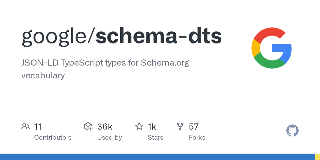This screenshot has height=160, width=320.
Task: Click the yellow language bar segment
Action: pyautogui.click(x=318, y=157)
